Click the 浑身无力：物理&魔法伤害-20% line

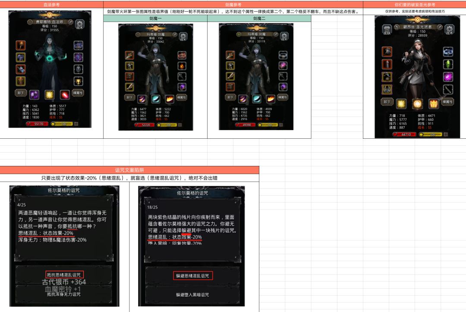[52, 240]
